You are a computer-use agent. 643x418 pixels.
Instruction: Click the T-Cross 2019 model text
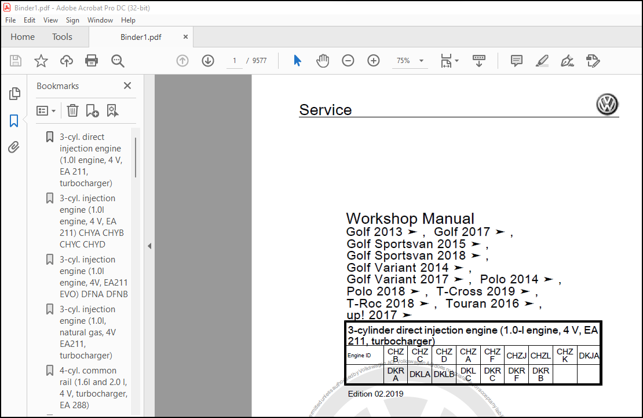pos(475,291)
